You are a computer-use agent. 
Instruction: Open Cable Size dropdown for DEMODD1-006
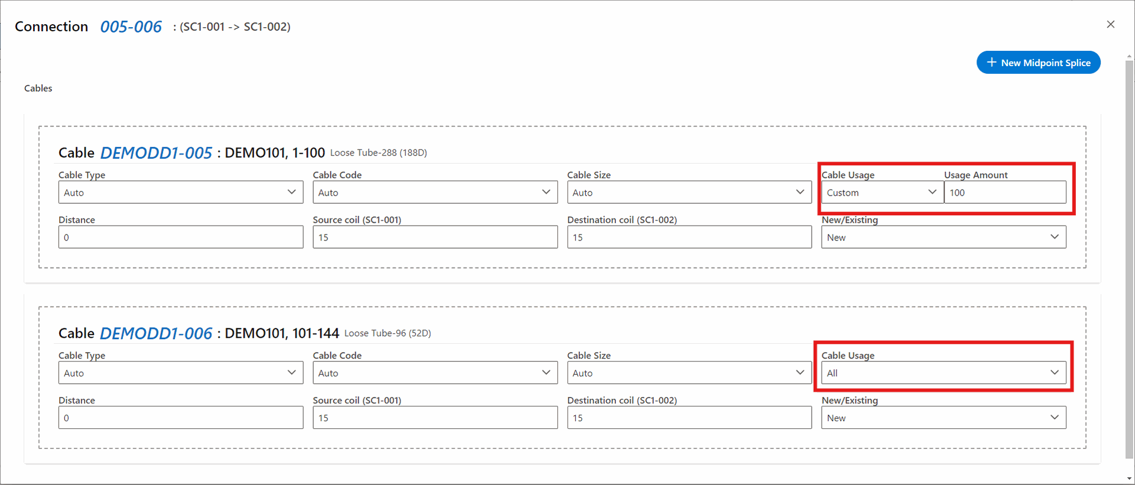click(689, 373)
